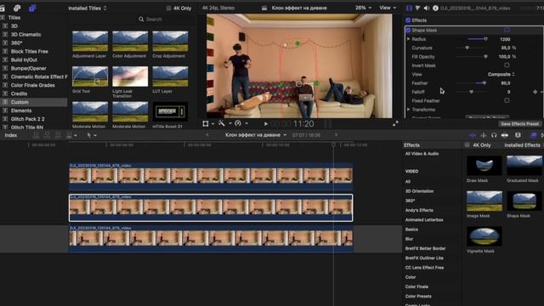Disable the Shape Mask effect checkbox
The width and height of the screenshot is (544, 306).
point(408,31)
